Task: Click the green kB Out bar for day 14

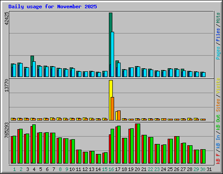Action: click(99, 159)
